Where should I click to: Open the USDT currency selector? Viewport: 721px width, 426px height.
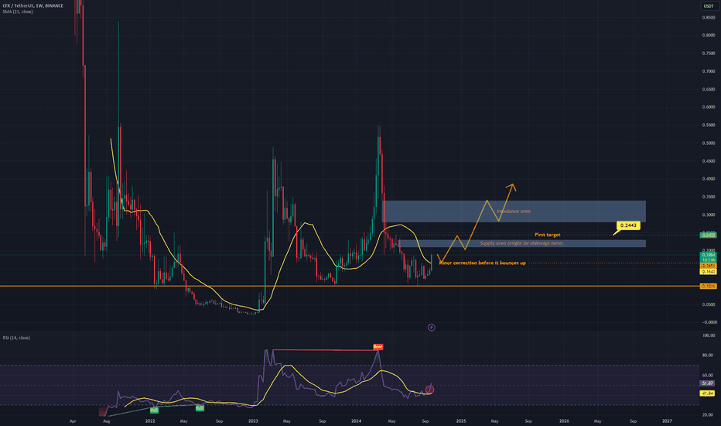coord(708,6)
